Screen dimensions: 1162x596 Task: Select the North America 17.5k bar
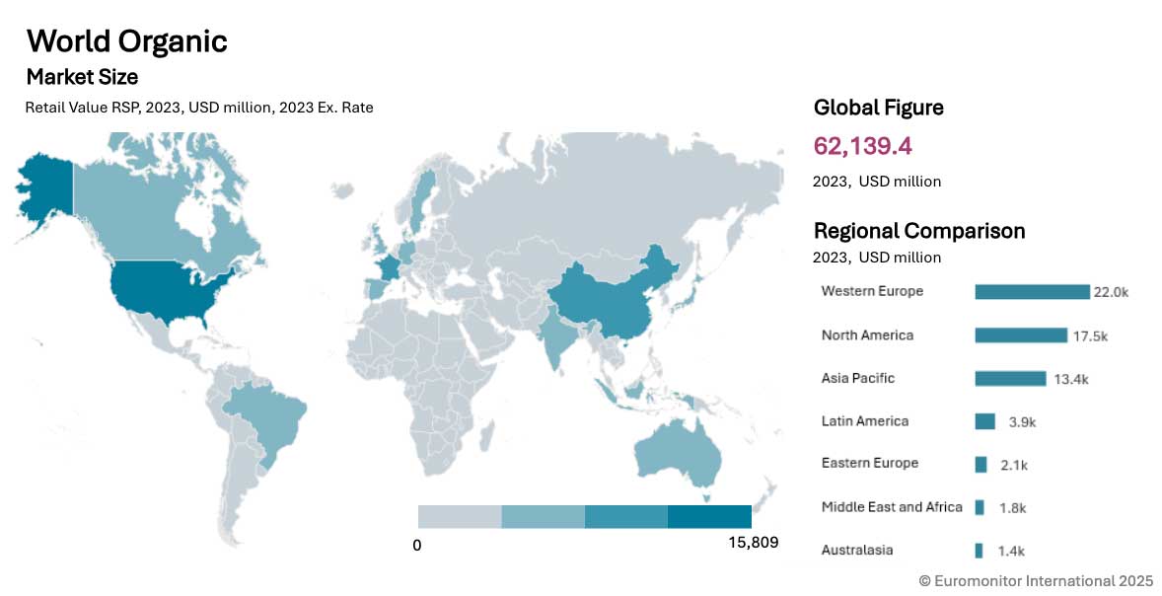tap(1021, 335)
